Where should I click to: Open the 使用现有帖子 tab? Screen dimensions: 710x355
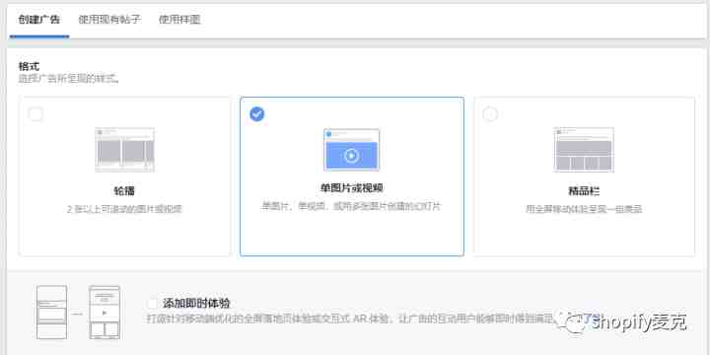pos(109,20)
